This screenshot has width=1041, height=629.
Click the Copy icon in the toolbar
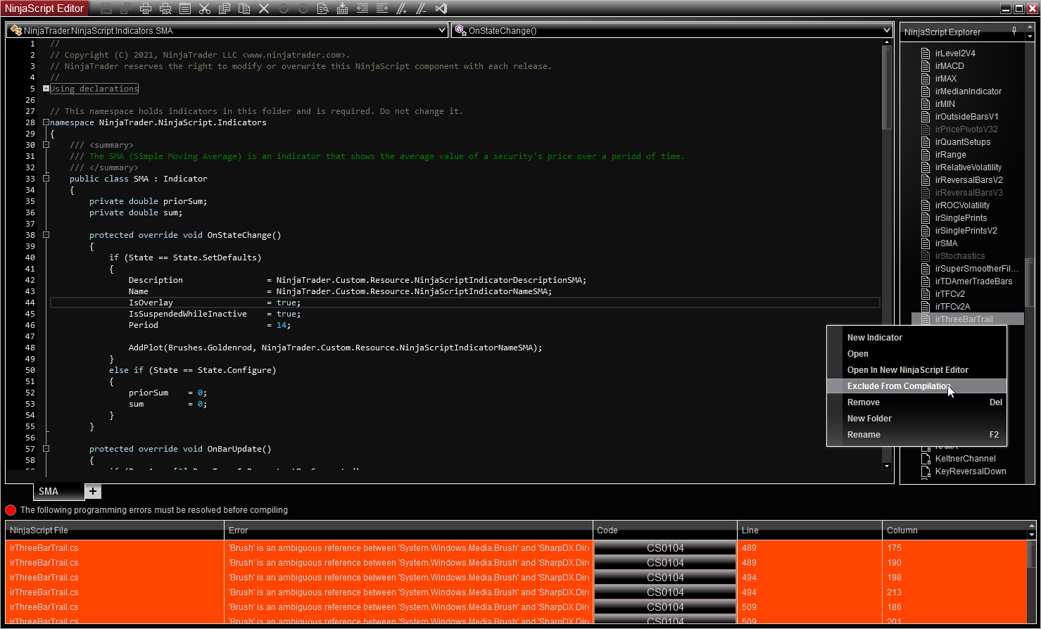pyautogui.click(x=225, y=8)
